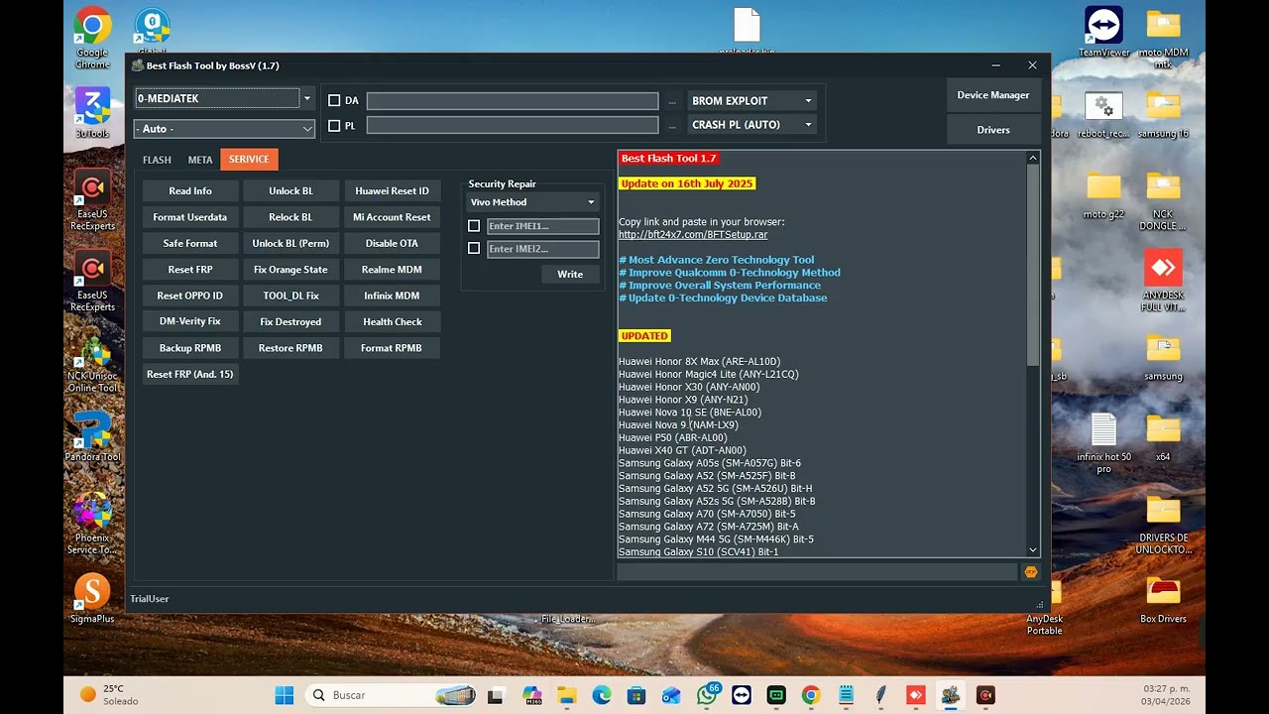
Task: Open the BROM EXPLOIT dropdown
Action: 751,101
